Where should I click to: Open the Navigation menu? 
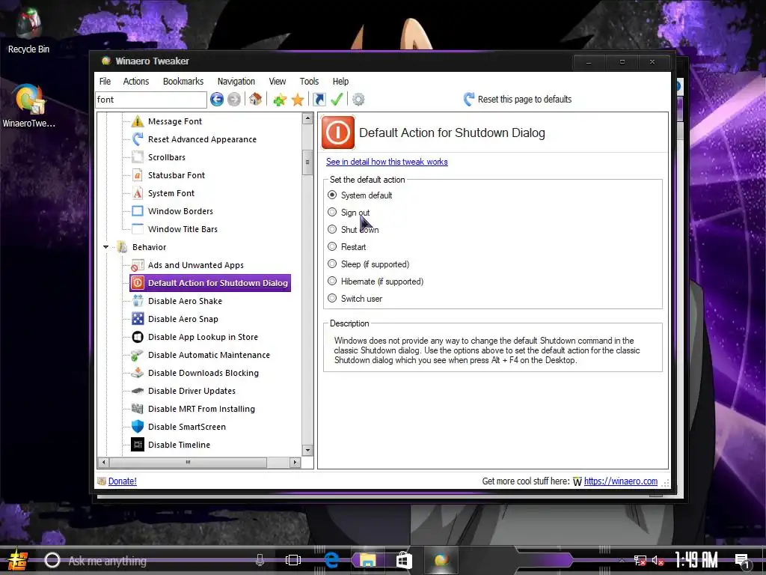[x=236, y=81]
